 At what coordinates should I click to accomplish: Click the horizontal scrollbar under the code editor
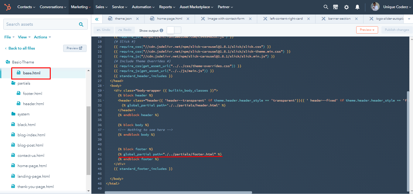pos(179,192)
